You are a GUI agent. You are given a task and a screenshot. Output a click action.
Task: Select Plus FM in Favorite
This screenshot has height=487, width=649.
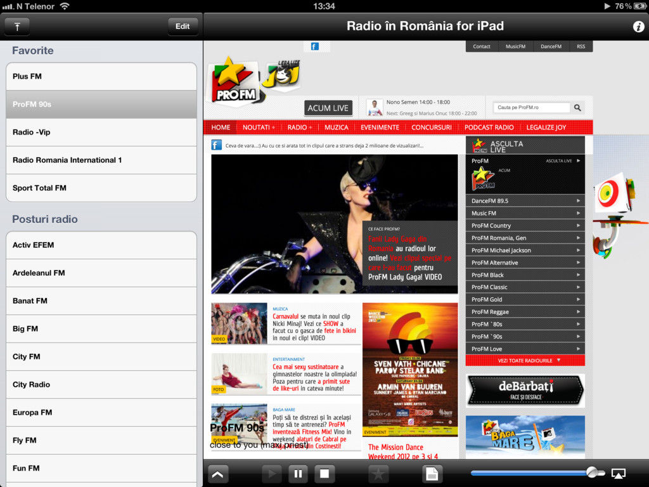[101, 77]
